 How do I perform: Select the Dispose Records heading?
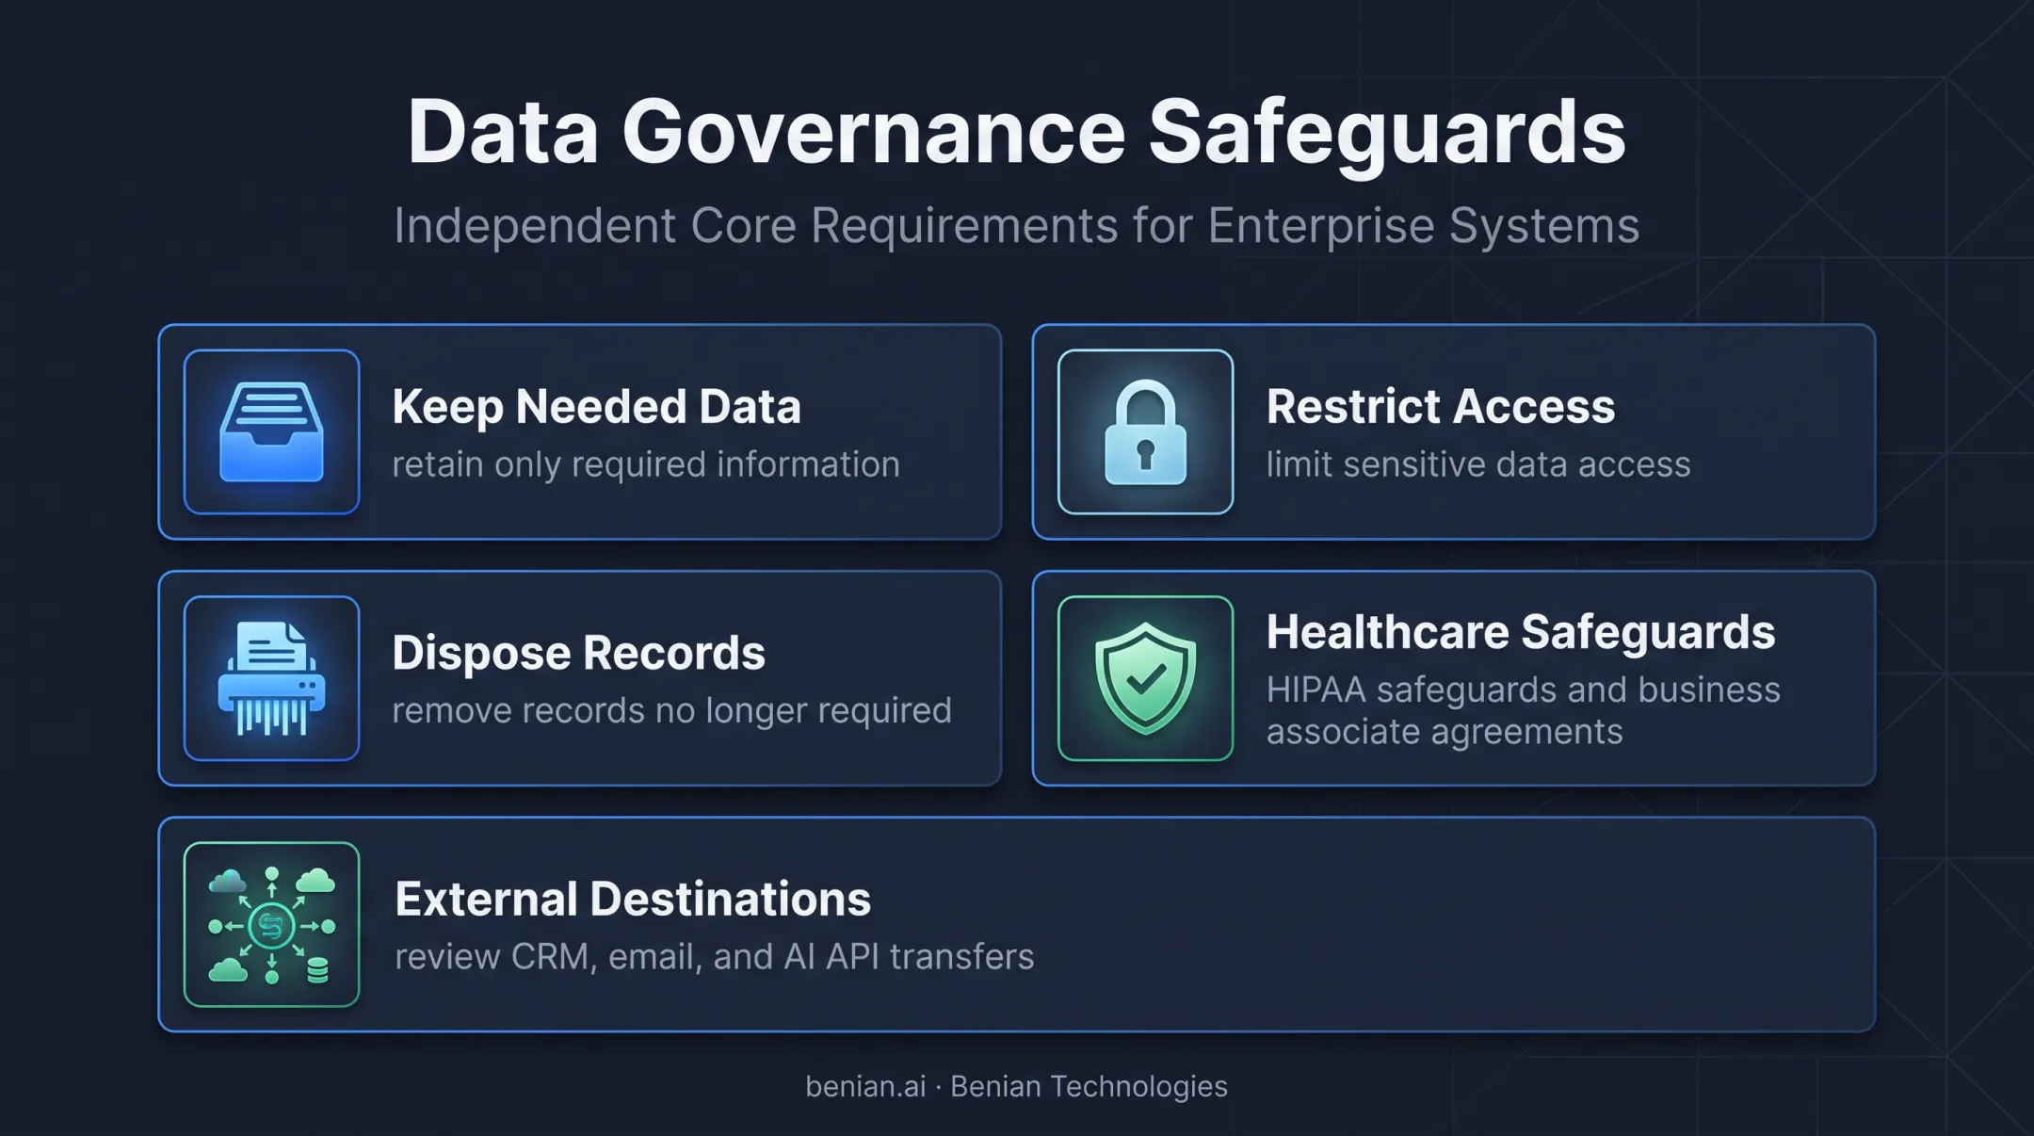pos(578,653)
